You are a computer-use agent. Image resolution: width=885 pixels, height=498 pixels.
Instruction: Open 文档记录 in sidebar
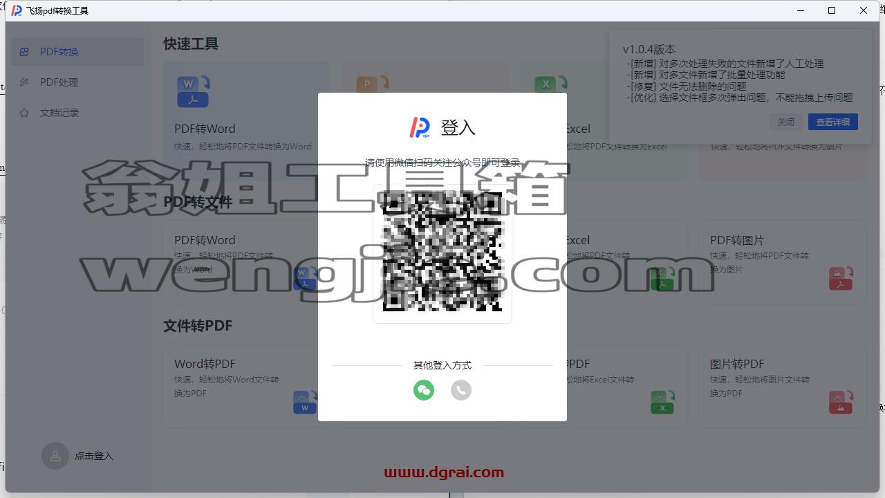pyautogui.click(x=77, y=113)
